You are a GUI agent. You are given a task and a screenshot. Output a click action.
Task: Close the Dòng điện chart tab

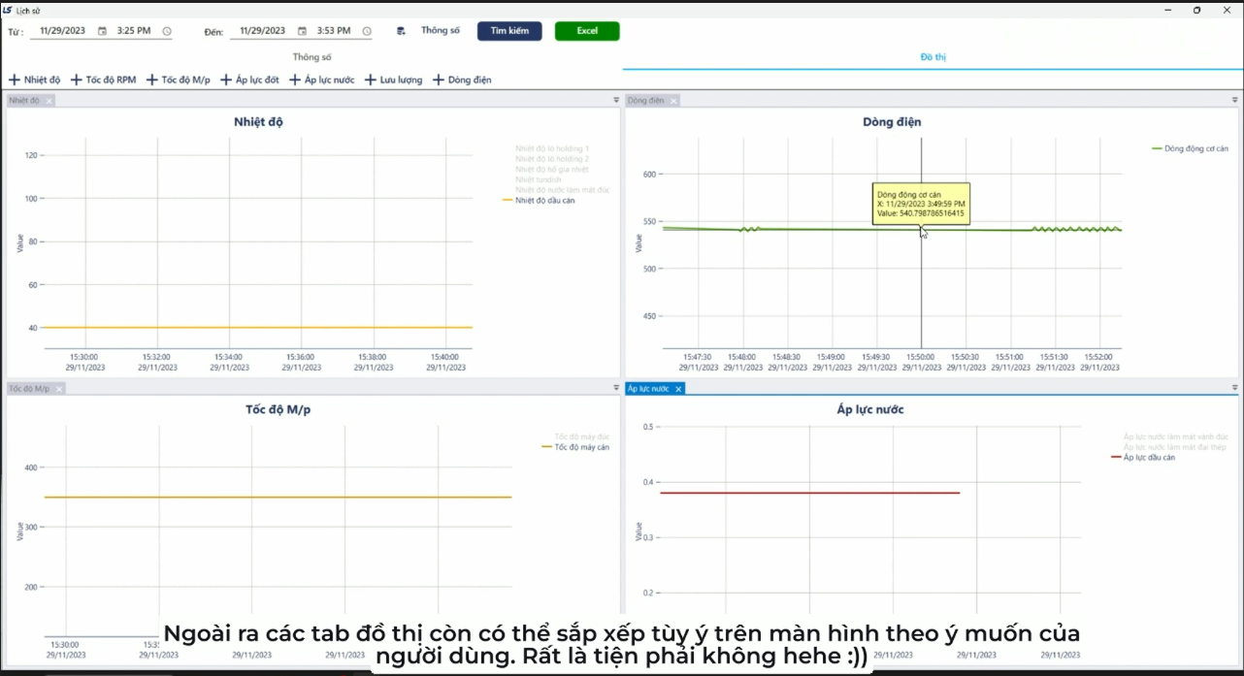674,101
